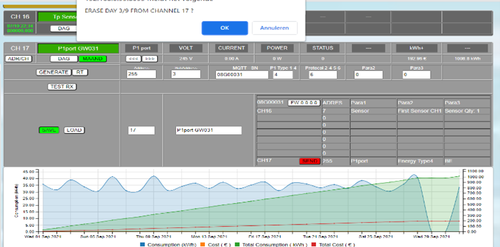Toggle Total Cost series in chart legend
This screenshot has width=500, height=247.
(332, 244)
